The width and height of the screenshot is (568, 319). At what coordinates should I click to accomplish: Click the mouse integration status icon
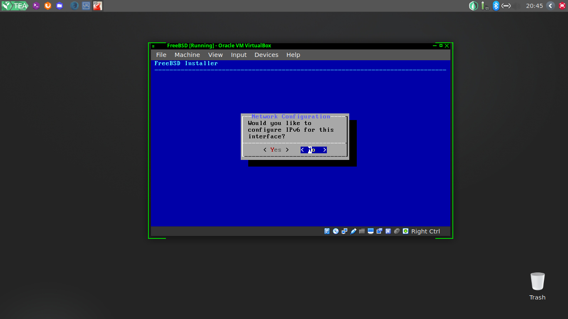tap(397, 231)
